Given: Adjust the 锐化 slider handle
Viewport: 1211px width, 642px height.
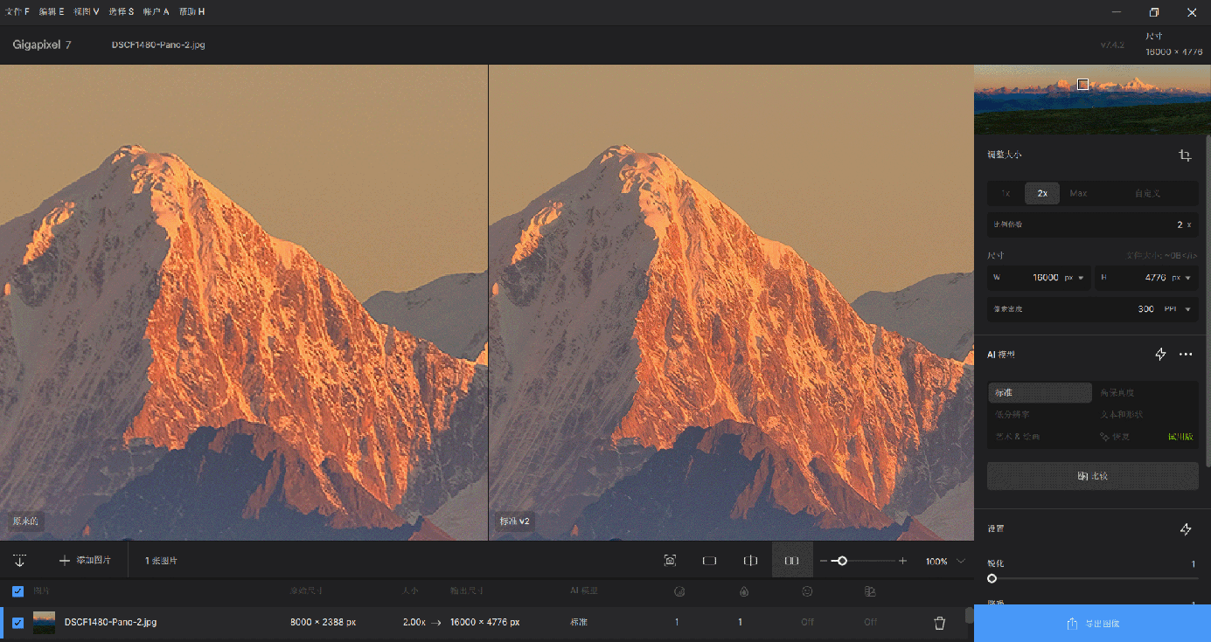Looking at the screenshot, I should pos(992,578).
